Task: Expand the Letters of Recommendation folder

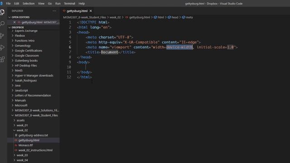Action: [33, 96]
